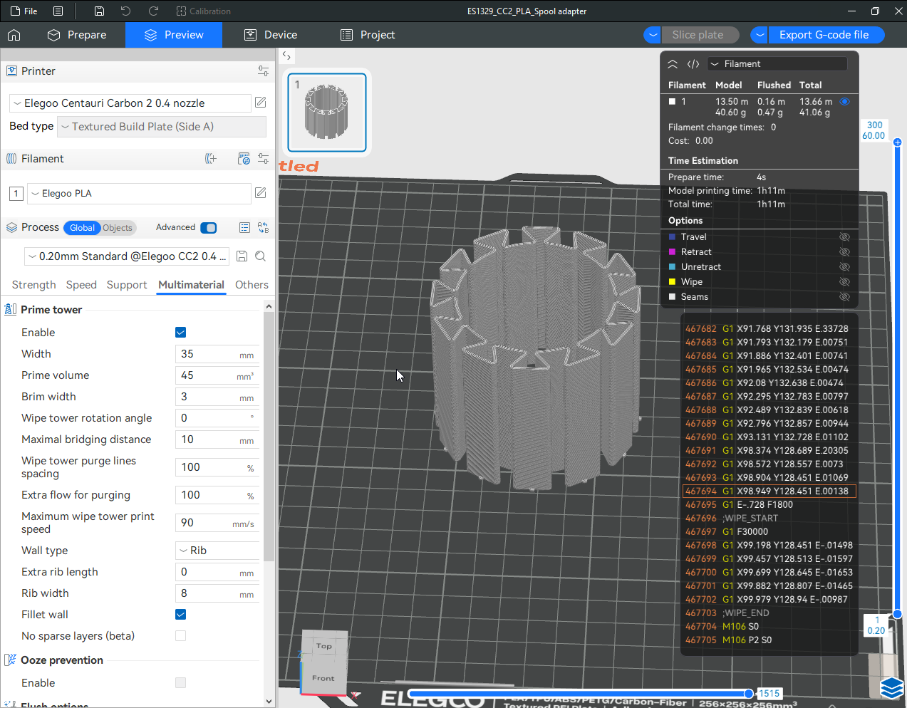Open the printer selection dropdown
The height and width of the screenshot is (708, 907).
click(130, 103)
